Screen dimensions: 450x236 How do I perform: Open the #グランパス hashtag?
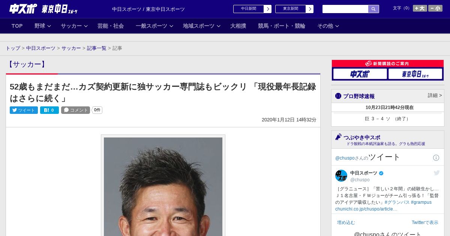coord(397,202)
